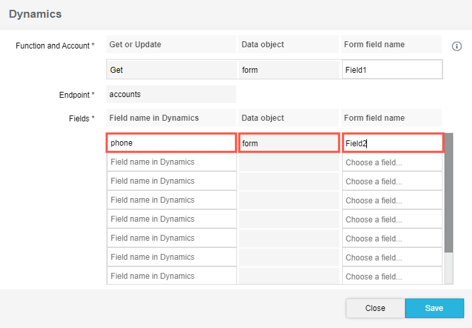
Task: Click form data object beside Get
Action: point(289,70)
